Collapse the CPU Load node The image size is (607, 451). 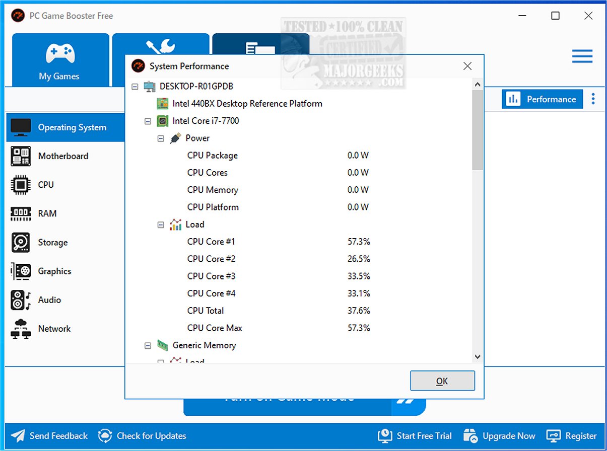[x=161, y=224]
